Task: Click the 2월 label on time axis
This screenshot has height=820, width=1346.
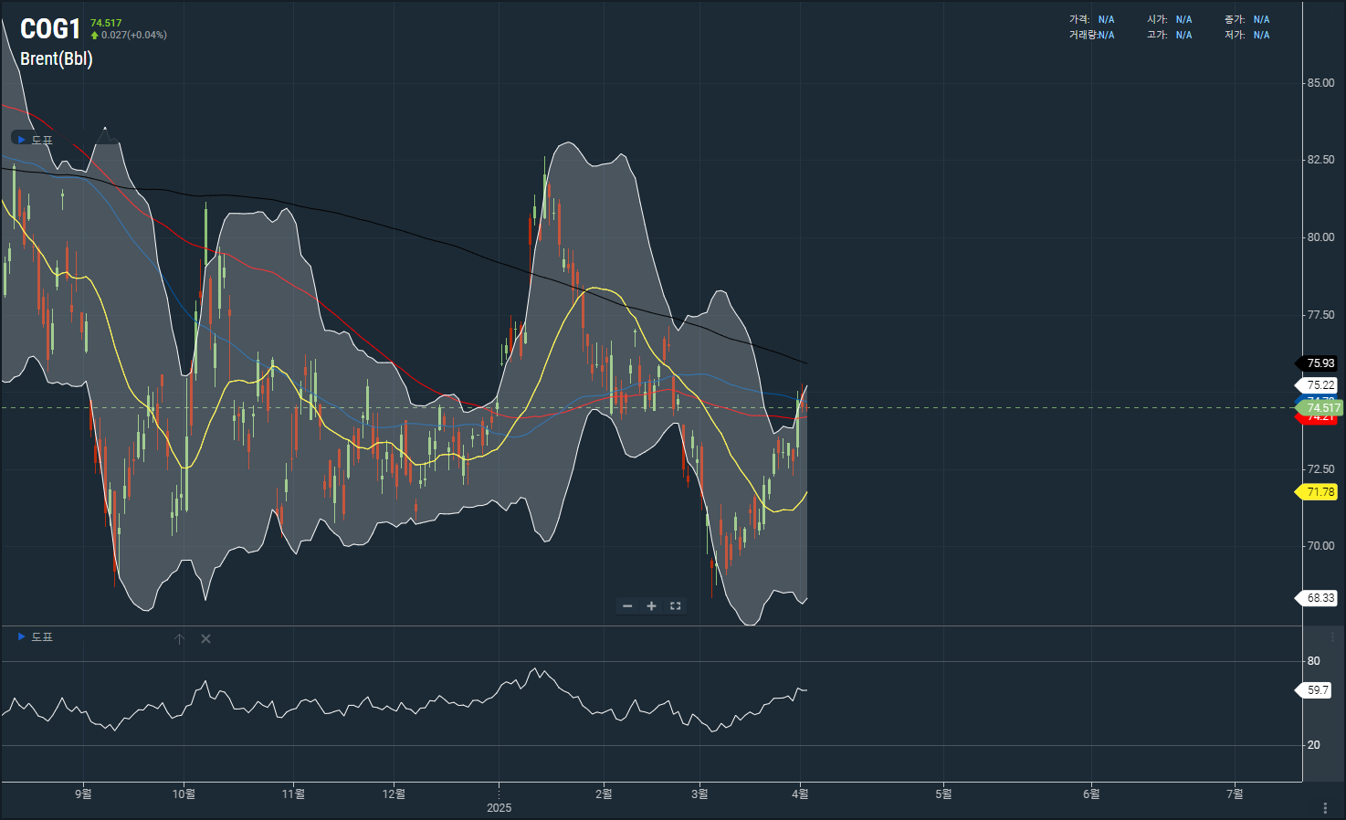Action: [604, 794]
